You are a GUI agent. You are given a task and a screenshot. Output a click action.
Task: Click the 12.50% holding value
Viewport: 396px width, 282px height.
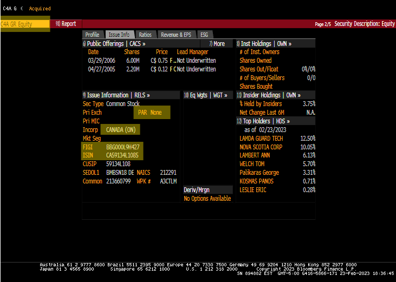(308, 139)
